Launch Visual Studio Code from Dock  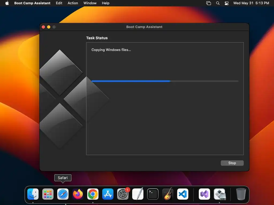[x=183, y=194]
